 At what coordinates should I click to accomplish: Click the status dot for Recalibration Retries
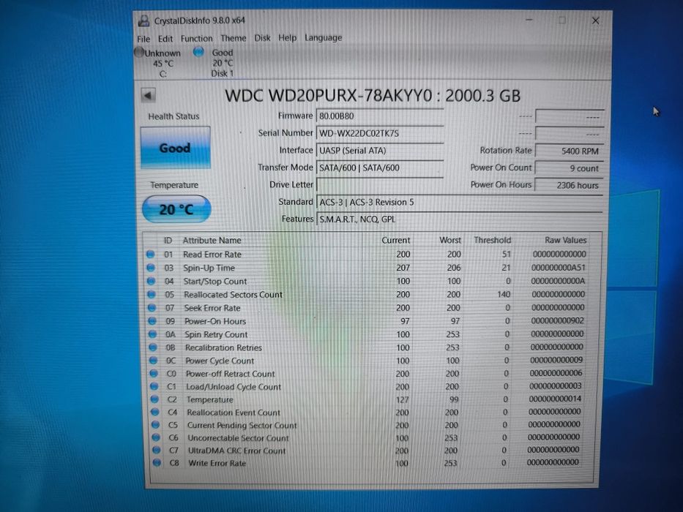coord(153,347)
